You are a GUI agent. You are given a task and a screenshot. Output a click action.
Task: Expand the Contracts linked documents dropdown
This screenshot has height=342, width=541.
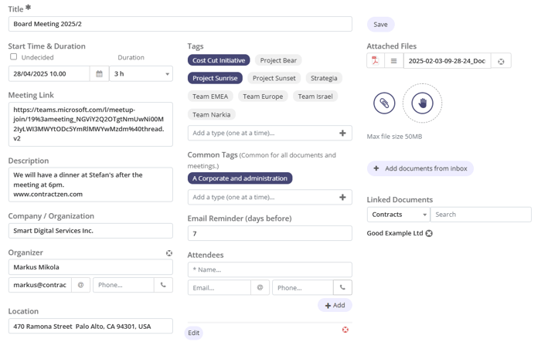[x=398, y=215]
